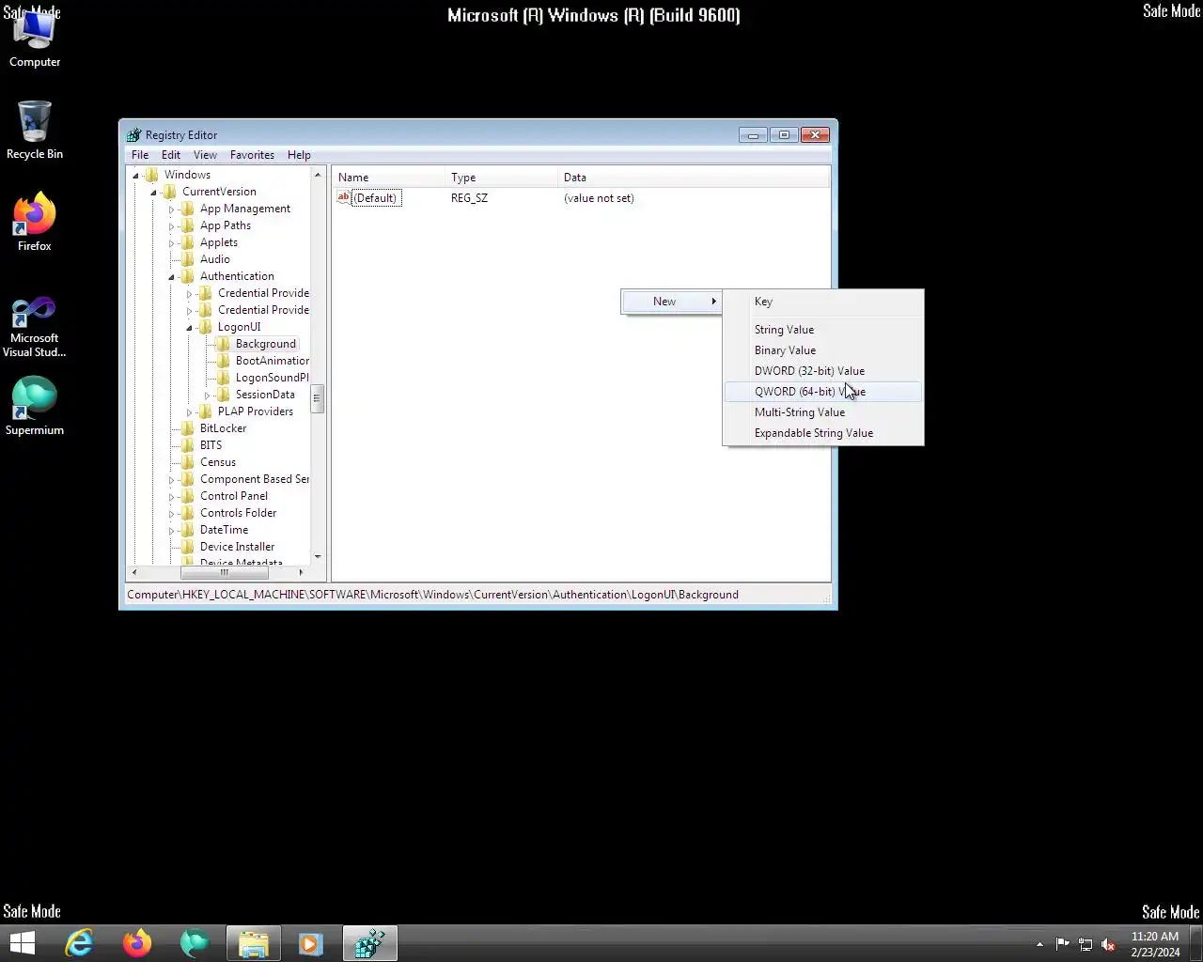
Task: Click the BITS folder icon
Action: [188, 445]
